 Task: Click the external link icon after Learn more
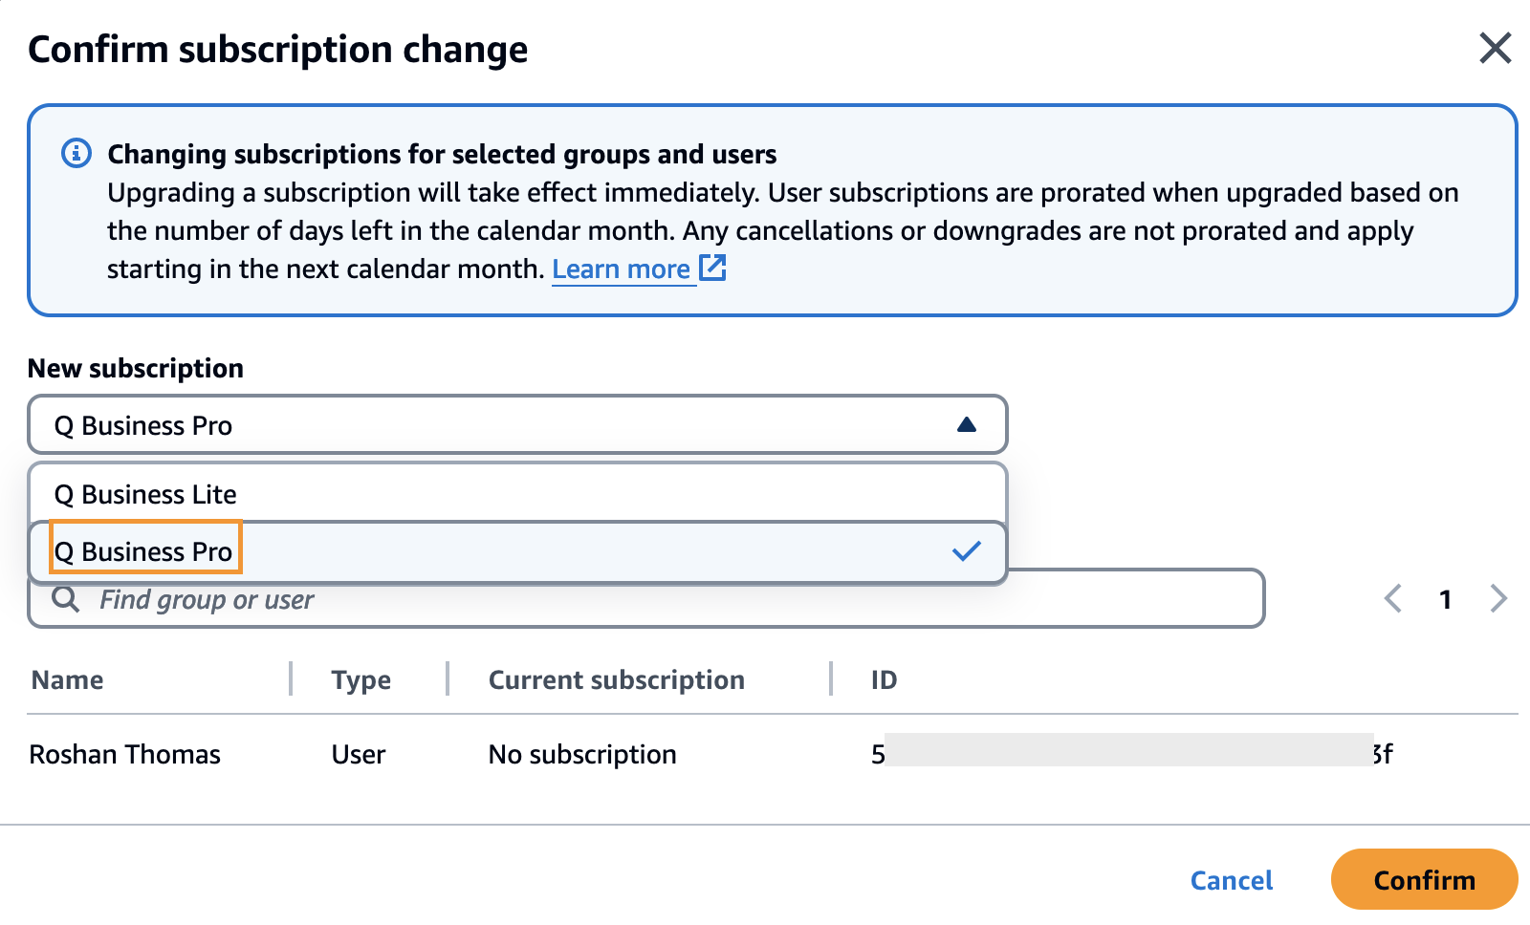point(712,269)
